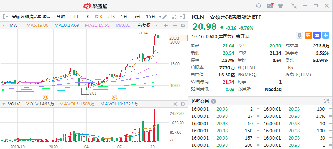Click the 20.98 current price axis label
The image size is (333, 149).
[178, 38]
